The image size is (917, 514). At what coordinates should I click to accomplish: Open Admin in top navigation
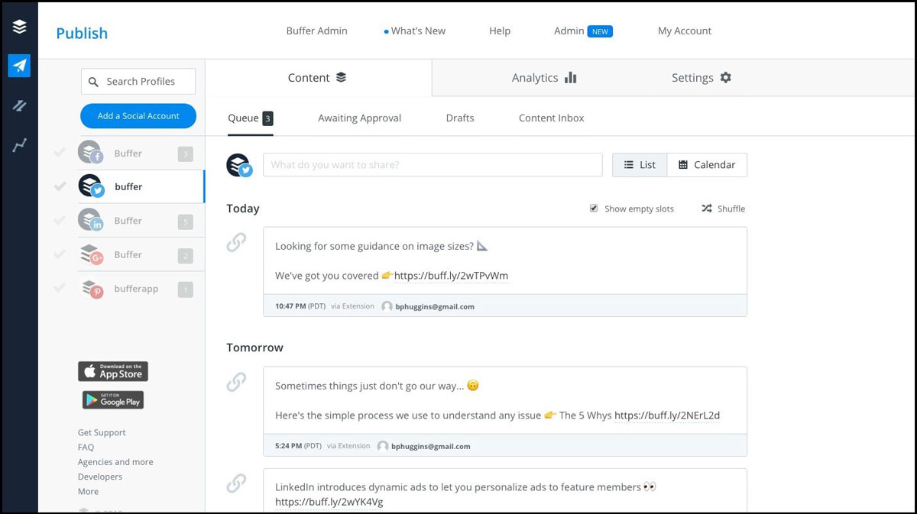coord(569,31)
